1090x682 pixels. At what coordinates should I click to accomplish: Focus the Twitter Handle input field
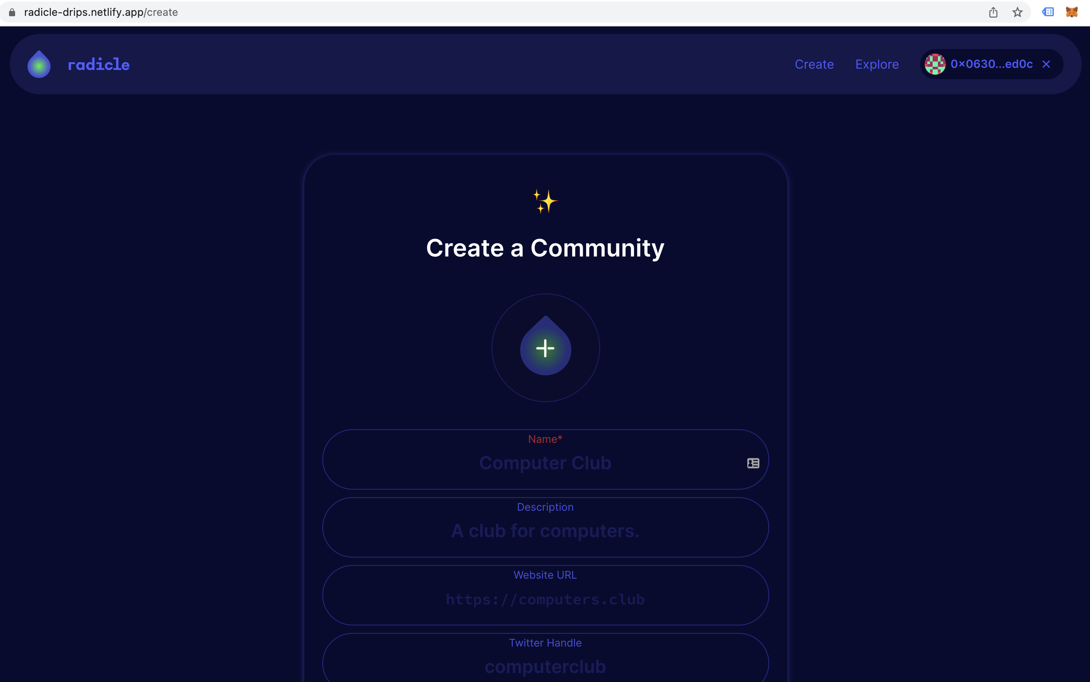point(545,657)
